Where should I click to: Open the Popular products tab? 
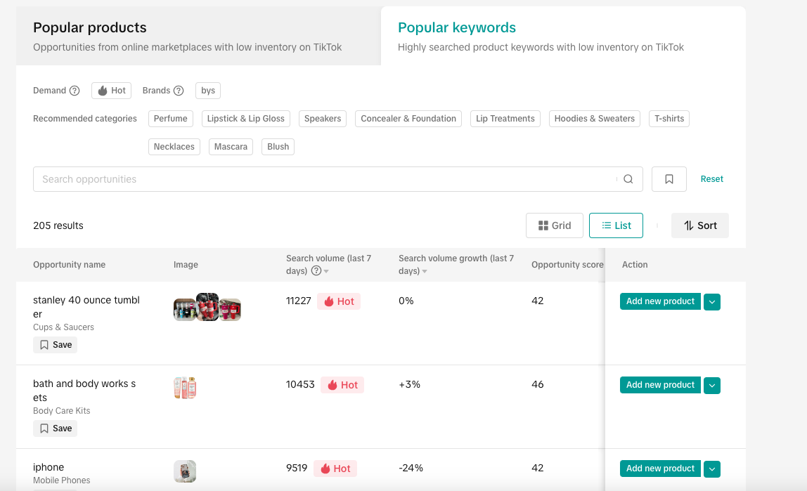pos(90,28)
